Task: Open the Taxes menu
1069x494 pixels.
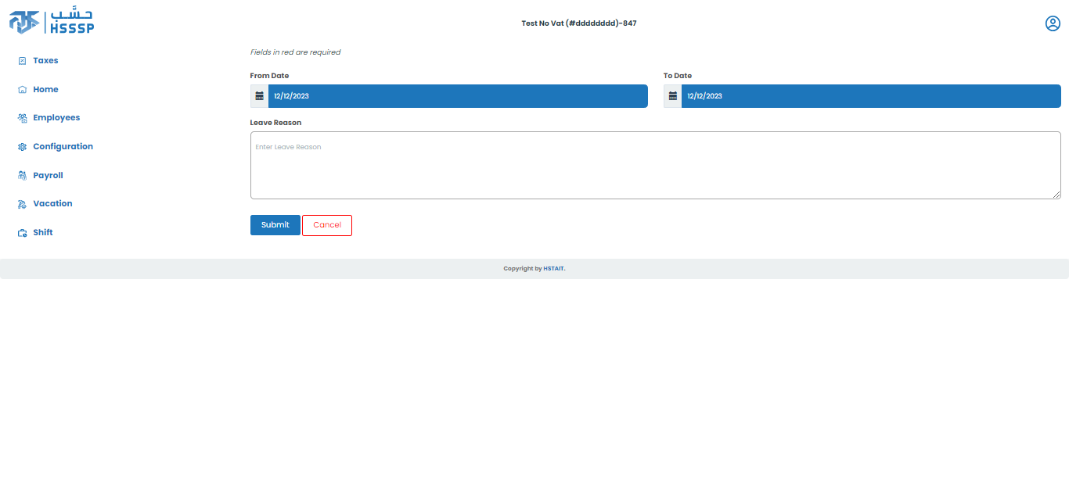Action: tap(45, 60)
